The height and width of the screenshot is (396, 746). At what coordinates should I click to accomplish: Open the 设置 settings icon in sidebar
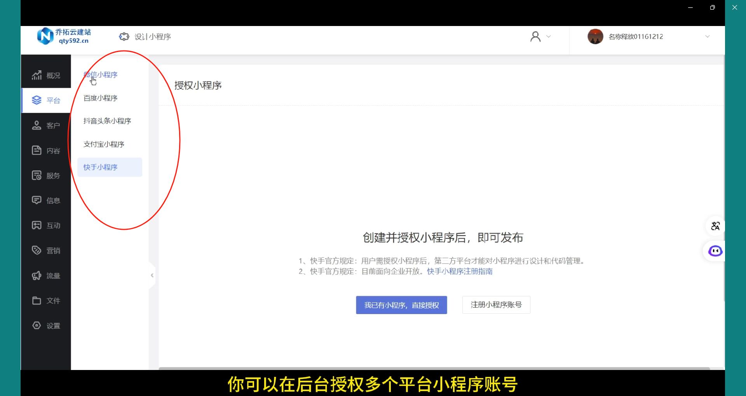tap(37, 325)
